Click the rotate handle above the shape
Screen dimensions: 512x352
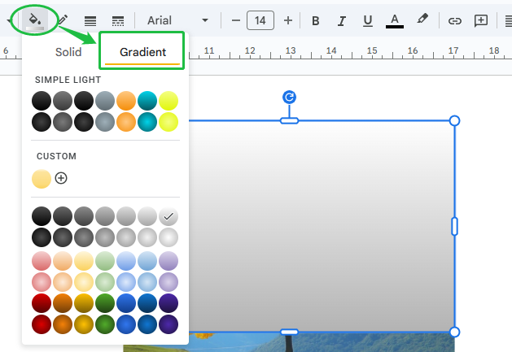[x=289, y=98]
